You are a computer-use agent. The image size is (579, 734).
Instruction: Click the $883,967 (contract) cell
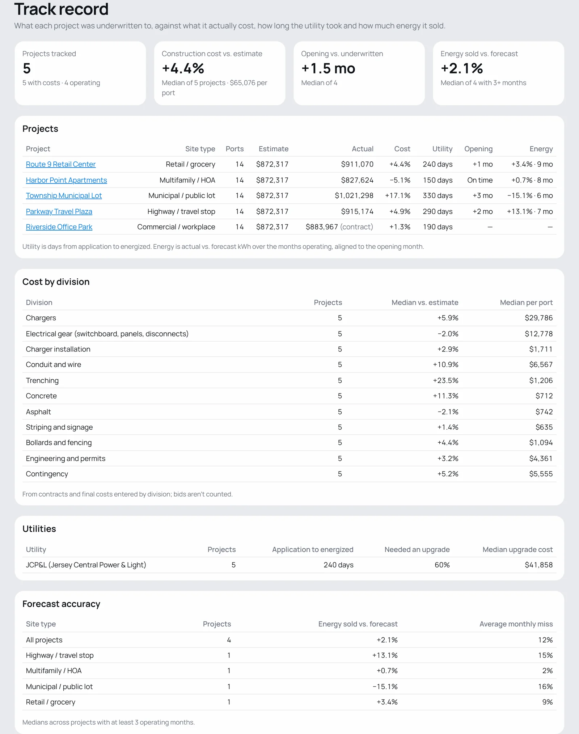pyautogui.click(x=339, y=227)
